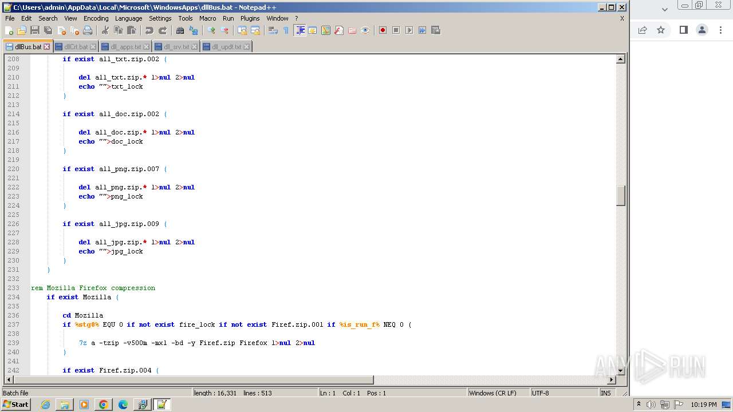Open the File menu
The height and width of the screenshot is (412, 733).
pos(10,18)
